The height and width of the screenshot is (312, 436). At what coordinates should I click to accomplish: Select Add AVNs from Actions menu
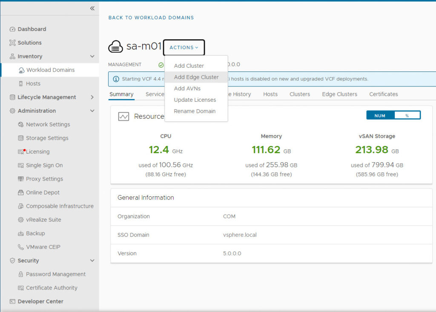click(x=196, y=89)
